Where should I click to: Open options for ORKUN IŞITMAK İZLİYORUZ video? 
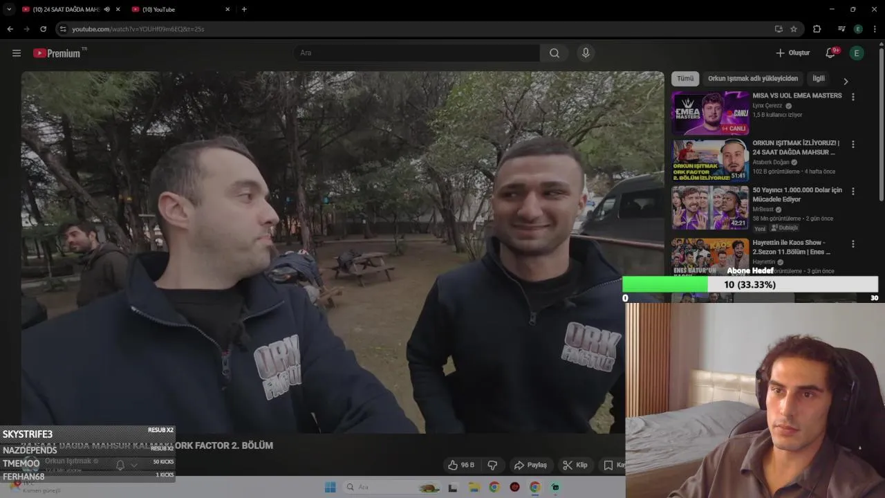click(853, 145)
